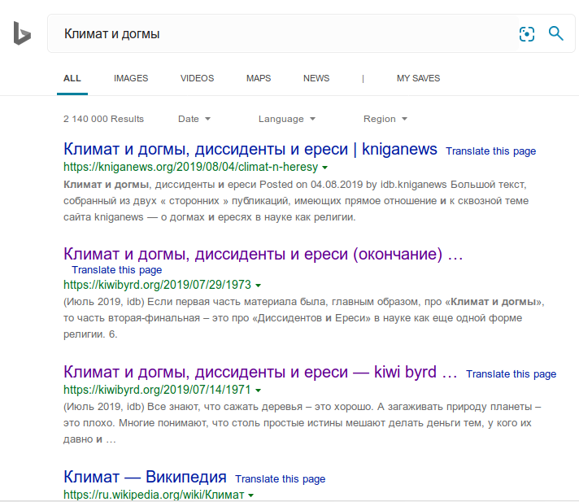
Task: Expand arrow next to kiwibyrd 1971 URL
Action: click(258, 391)
